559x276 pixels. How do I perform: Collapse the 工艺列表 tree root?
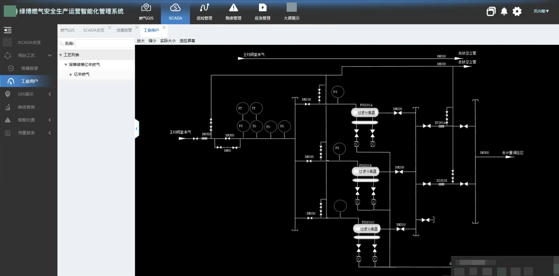click(61, 55)
